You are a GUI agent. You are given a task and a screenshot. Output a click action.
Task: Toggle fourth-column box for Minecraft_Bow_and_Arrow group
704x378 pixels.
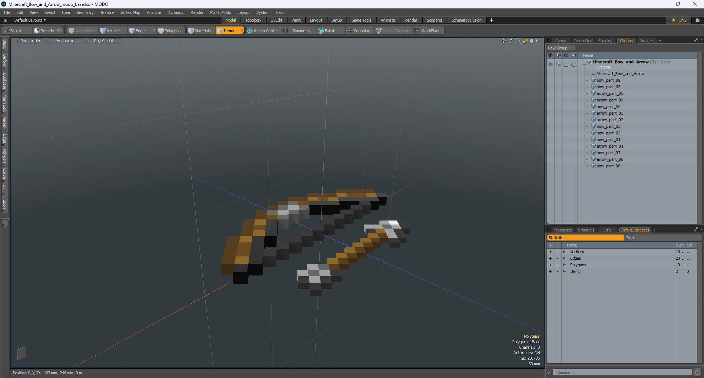(574, 64)
